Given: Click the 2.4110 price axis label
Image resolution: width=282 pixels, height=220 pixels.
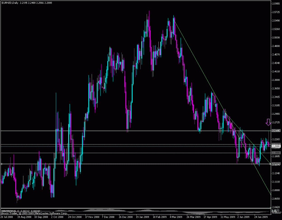Looking at the screenshot, I should point(276,71).
